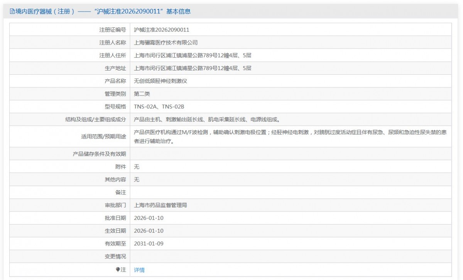Click the 备注 label
This screenshot has height=280, width=463.
[121, 193]
